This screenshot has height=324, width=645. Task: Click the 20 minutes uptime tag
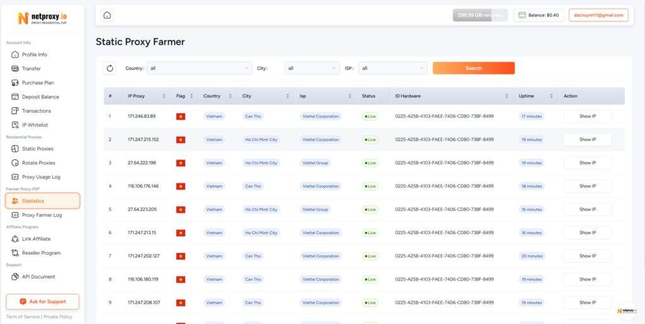532,256
